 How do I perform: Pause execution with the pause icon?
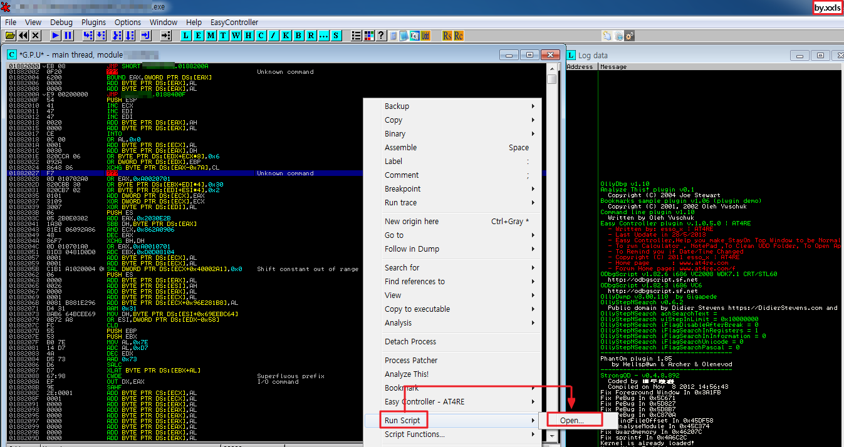point(68,36)
